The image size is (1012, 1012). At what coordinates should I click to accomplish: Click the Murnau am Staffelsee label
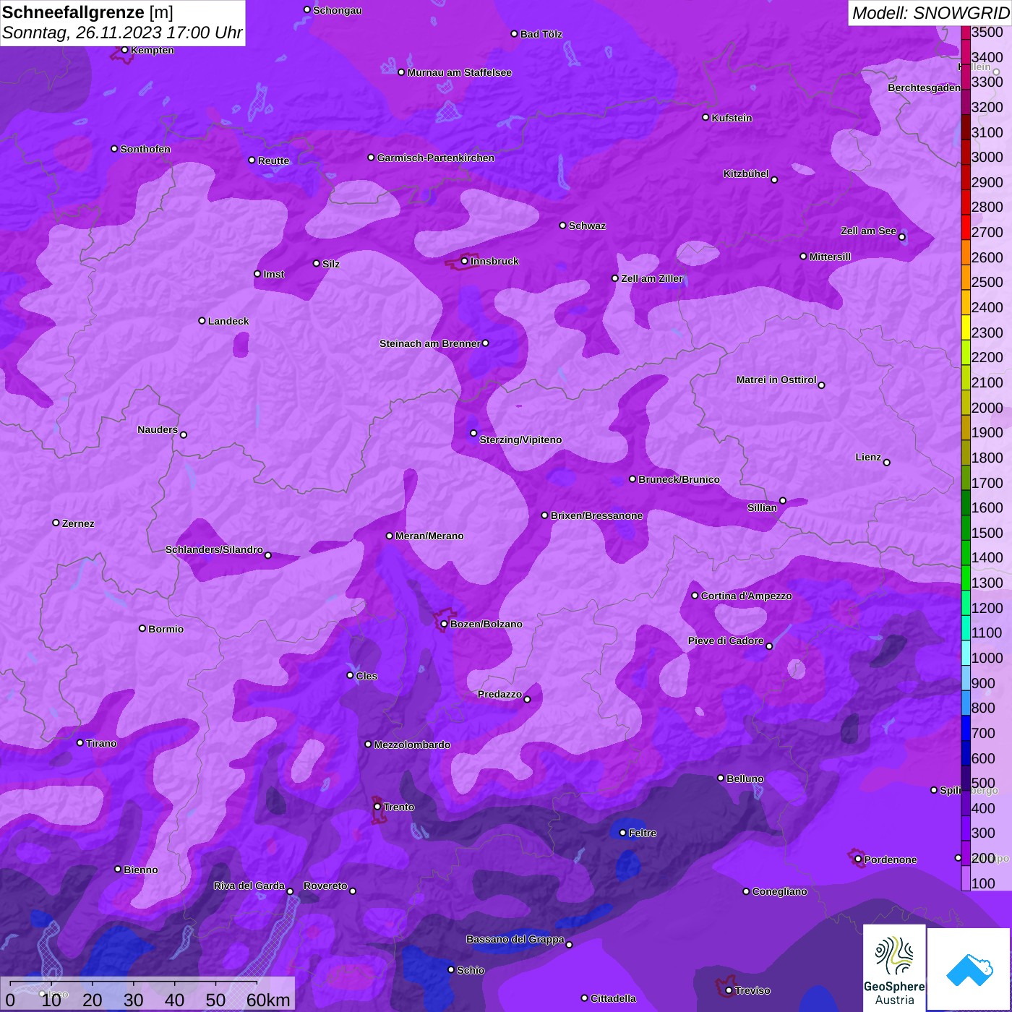[459, 72]
